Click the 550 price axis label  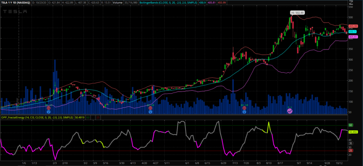coord(351,7)
